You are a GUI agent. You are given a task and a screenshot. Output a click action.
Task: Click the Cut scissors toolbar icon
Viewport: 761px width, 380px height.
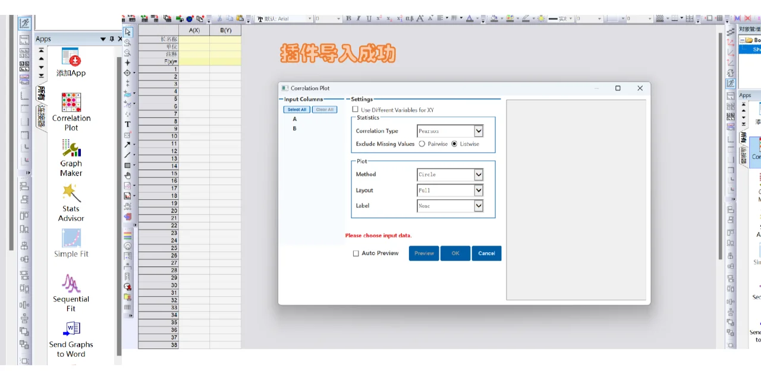219,18
